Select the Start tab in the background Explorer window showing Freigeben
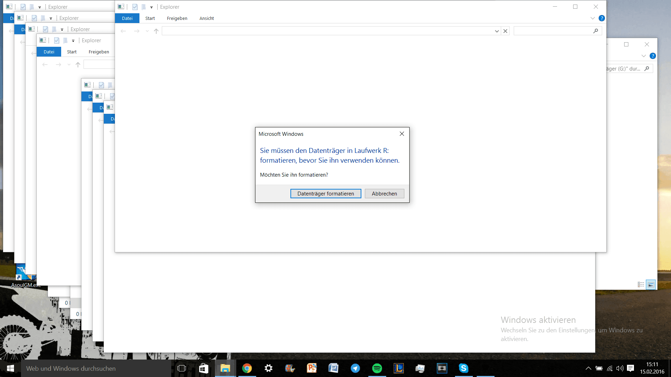This screenshot has height=377, width=671. 72,52
